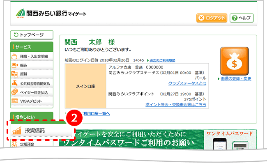Open 定期預金 menu item
Image resolution: width=267 pixels, height=163 pixels.
click(32, 144)
